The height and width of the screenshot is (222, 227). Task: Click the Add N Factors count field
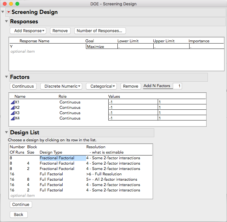click(x=177, y=86)
